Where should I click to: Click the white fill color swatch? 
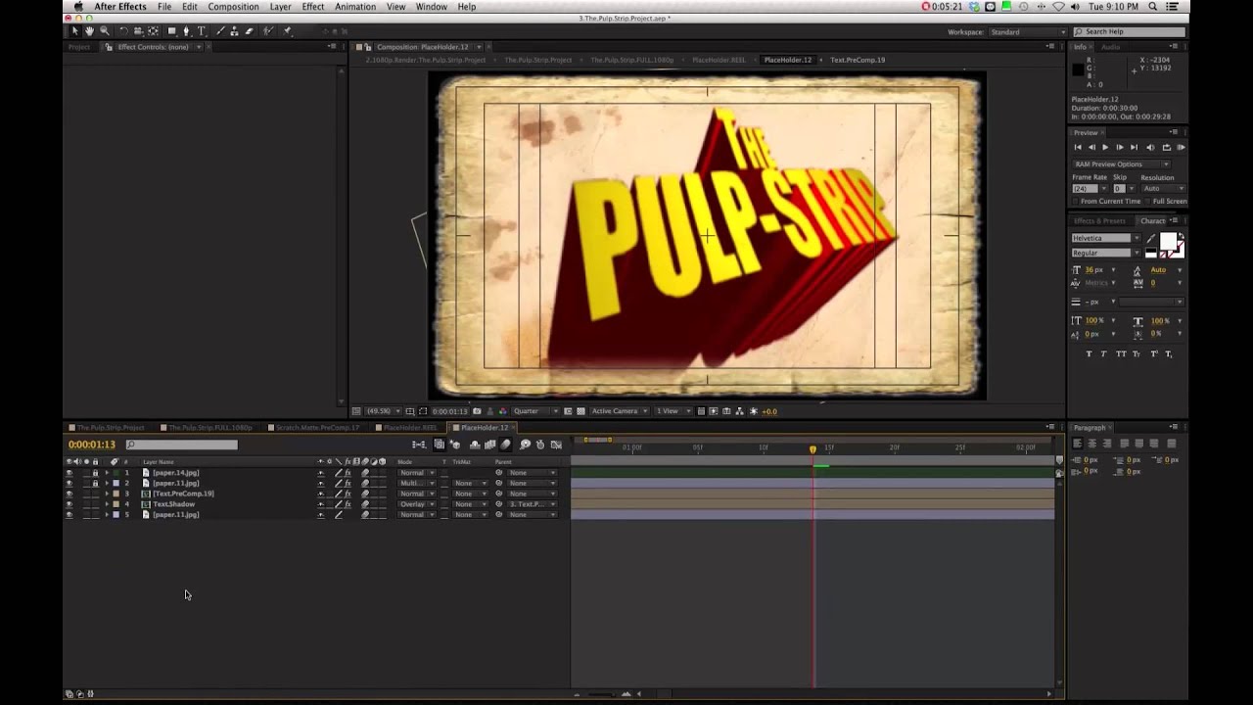(1168, 242)
